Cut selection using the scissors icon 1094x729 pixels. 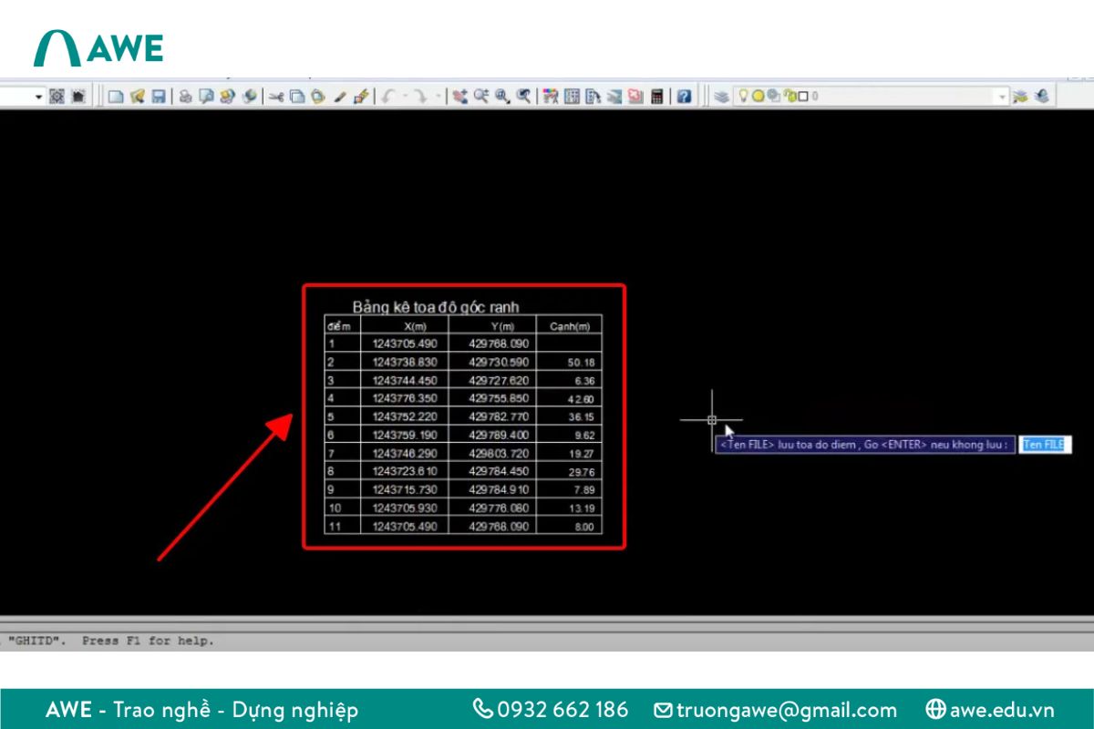274,96
